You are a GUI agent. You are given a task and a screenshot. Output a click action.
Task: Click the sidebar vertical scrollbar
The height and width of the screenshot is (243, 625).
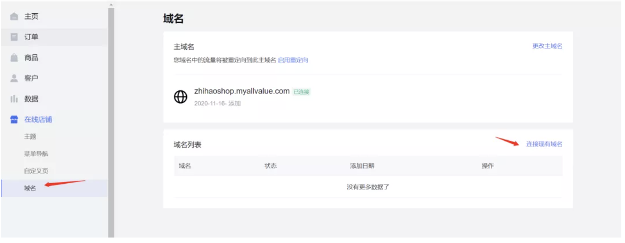[x=111, y=123]
